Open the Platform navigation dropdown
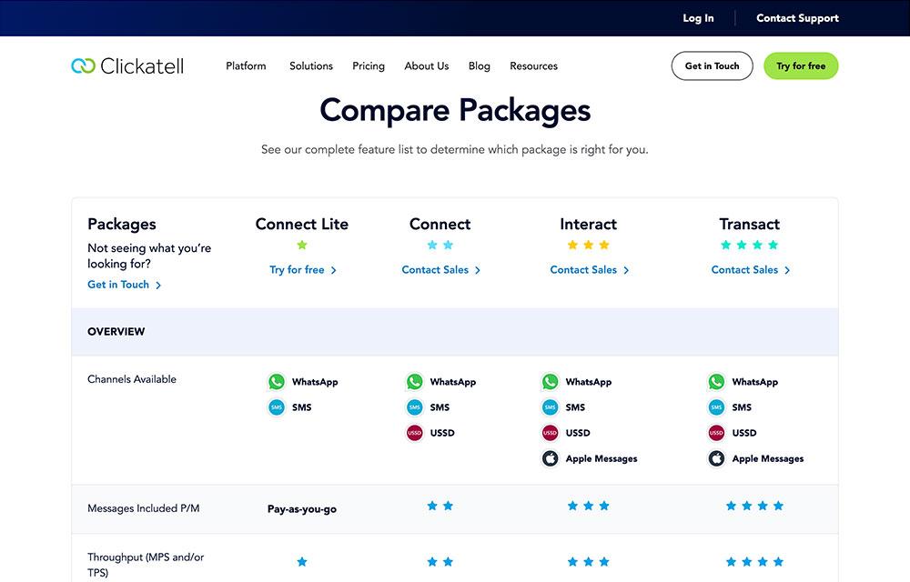Image resolution: width=910 pixels, height=582 pixels. coord(245,65)
